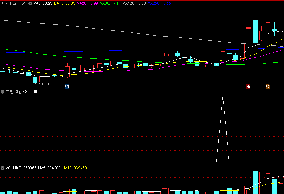Click the tallest cyan bar in volume panel
284x194 pixels.
click(255, 183)
